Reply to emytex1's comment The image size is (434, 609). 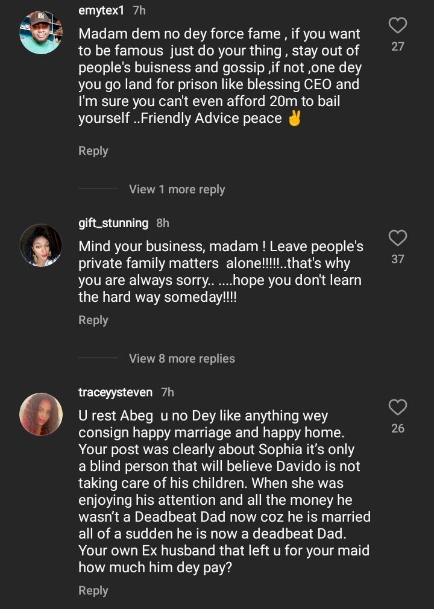(93, 151)
